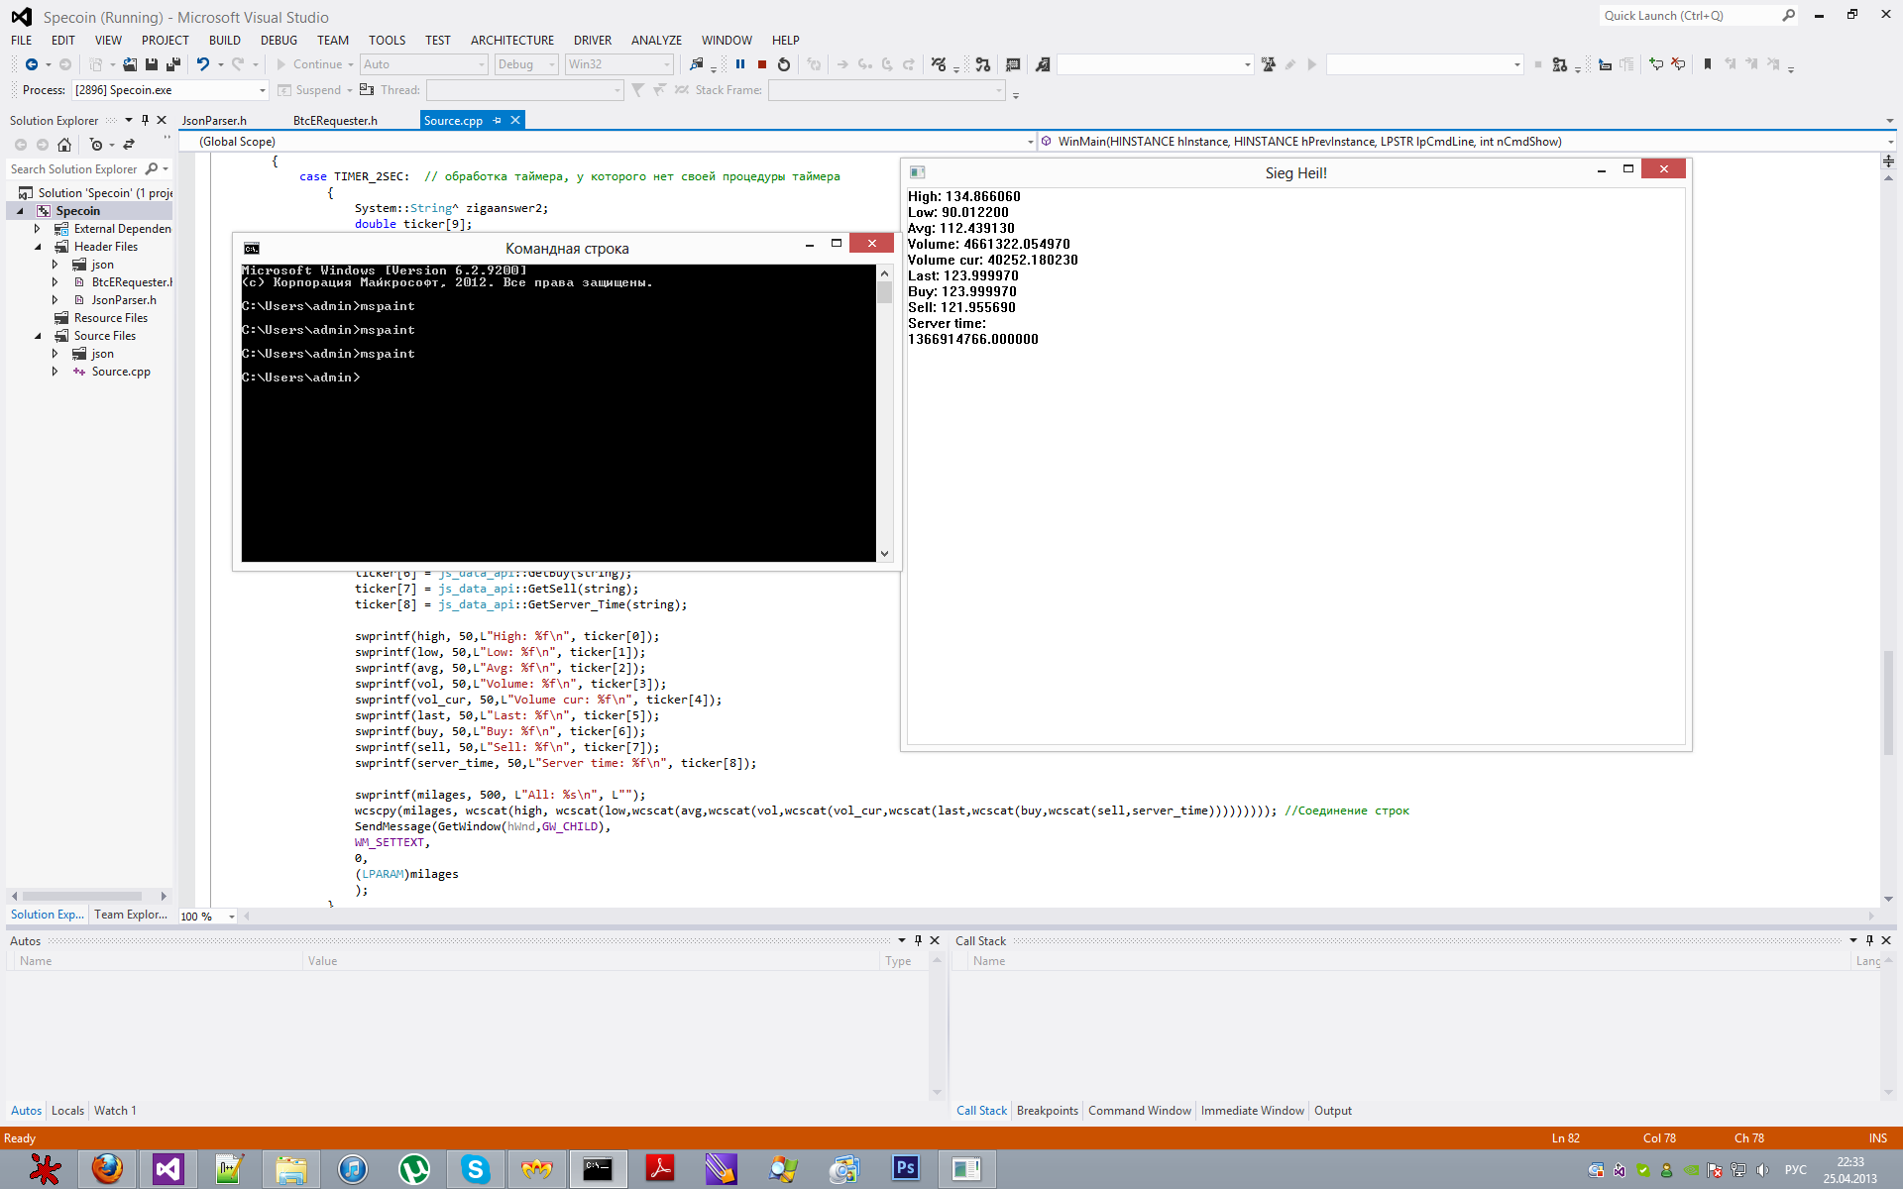Switch to the BtcERequester.h tab
The image size is (1903, 1189).
click(335, 121)
